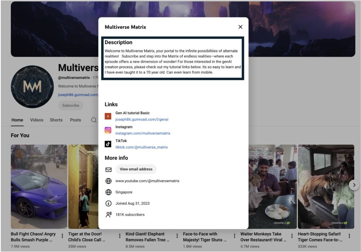Click the search icon beside Posts tab
The height and width of the screenshot is (252, 361).
pos(94,120)
